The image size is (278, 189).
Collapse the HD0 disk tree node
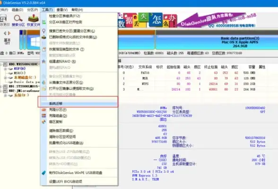pyautogui.click(x=1, y=64)
